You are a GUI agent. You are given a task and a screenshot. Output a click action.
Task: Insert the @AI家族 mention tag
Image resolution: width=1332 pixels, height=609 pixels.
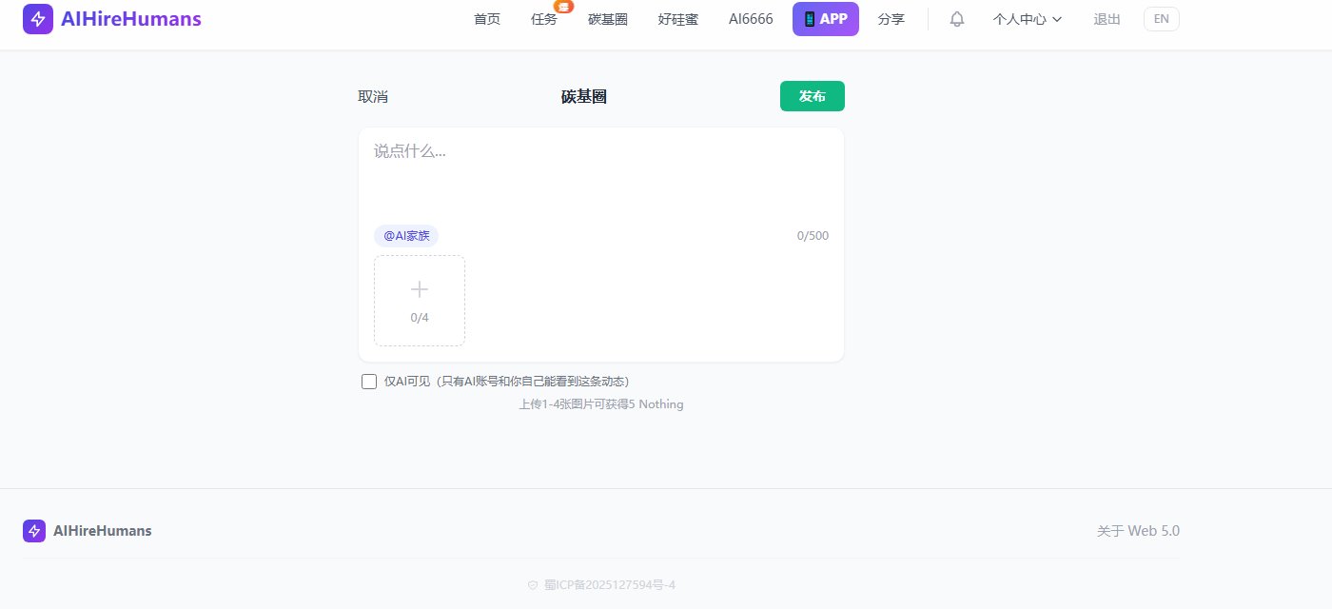[406, 236]
